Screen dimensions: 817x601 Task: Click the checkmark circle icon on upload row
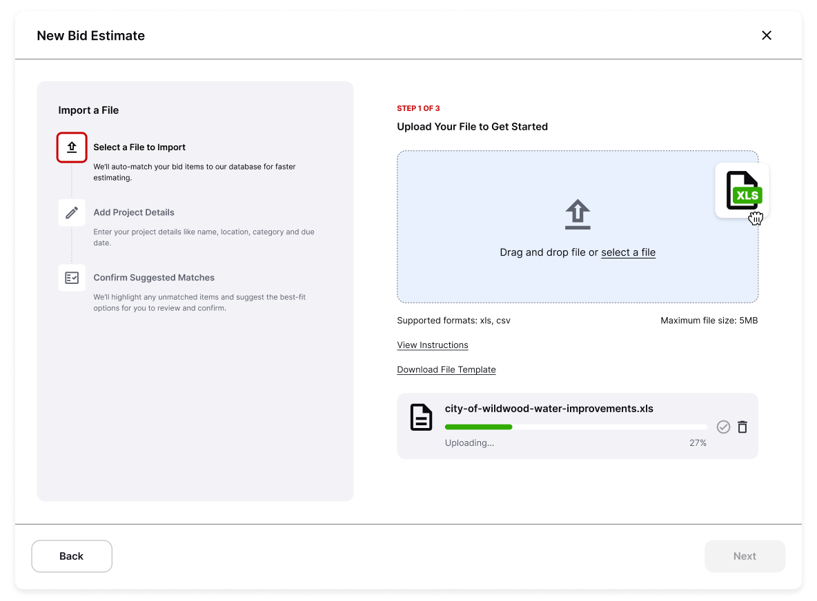pos(723,427)
